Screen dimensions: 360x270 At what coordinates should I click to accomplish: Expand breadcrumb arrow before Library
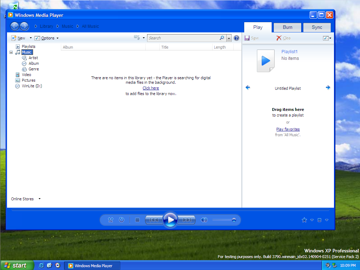(x=36, y=26)
